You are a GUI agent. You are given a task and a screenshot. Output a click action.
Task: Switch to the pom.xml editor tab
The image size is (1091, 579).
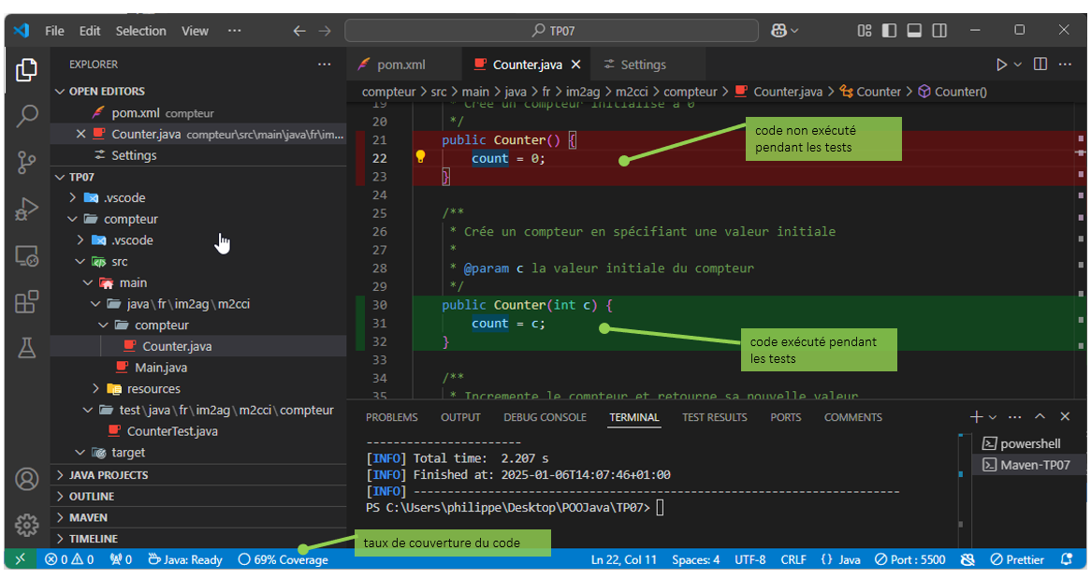click(400, 65)
